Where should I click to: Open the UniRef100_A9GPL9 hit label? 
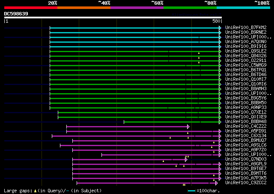246,164
